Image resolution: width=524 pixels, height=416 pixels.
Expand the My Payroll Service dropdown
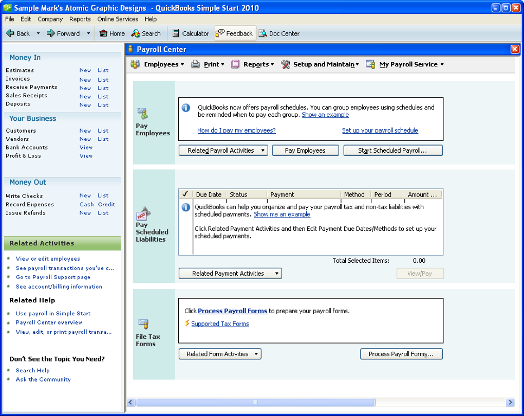pyautogui.click(x=442, y=64)
